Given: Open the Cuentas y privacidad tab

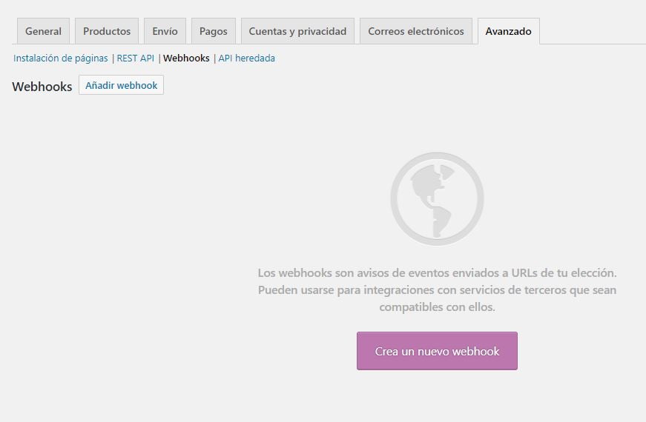Looking at the screenshot, I should coord(297,31).
